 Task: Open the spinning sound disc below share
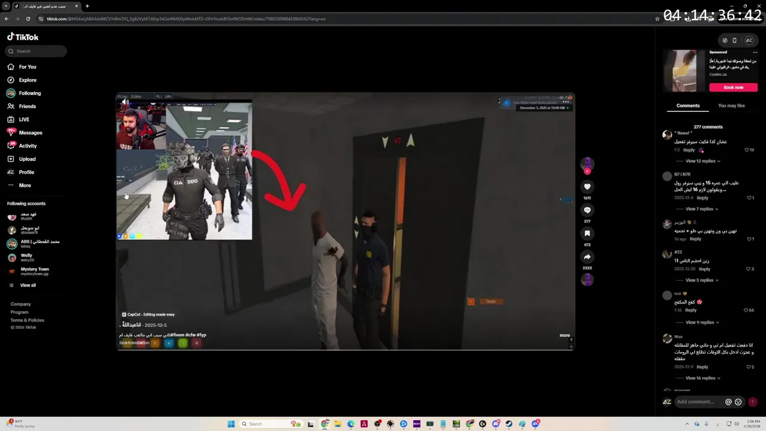tap(587, 279)
